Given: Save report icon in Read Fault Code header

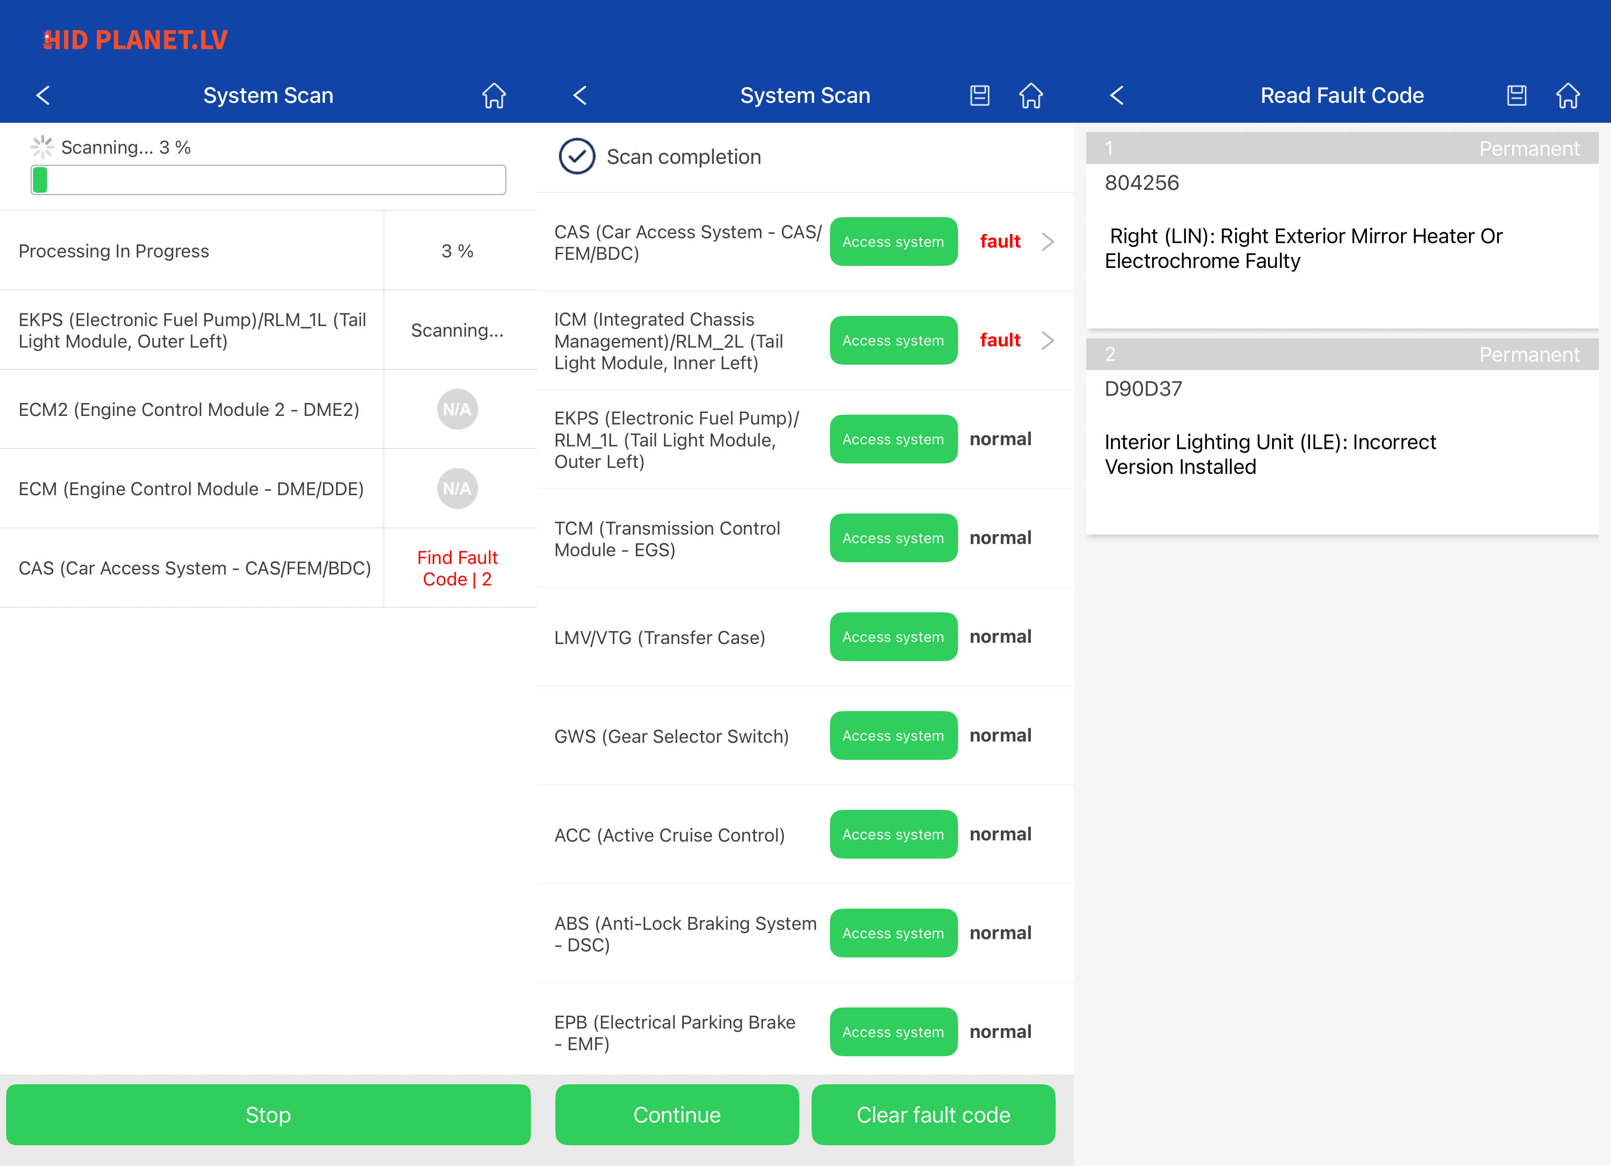Looking at the screenshot, I should (1517, 96).
